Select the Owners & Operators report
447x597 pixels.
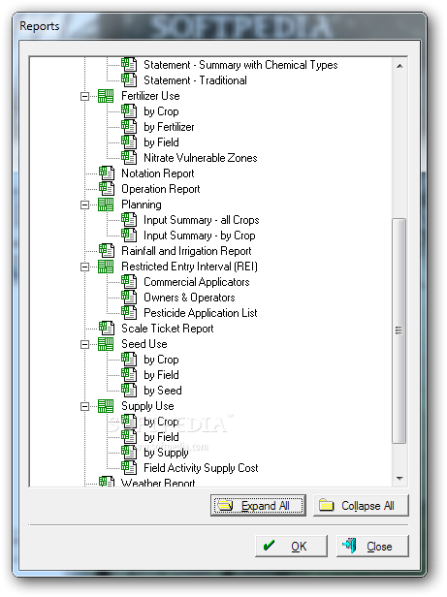tap(189, 298)
